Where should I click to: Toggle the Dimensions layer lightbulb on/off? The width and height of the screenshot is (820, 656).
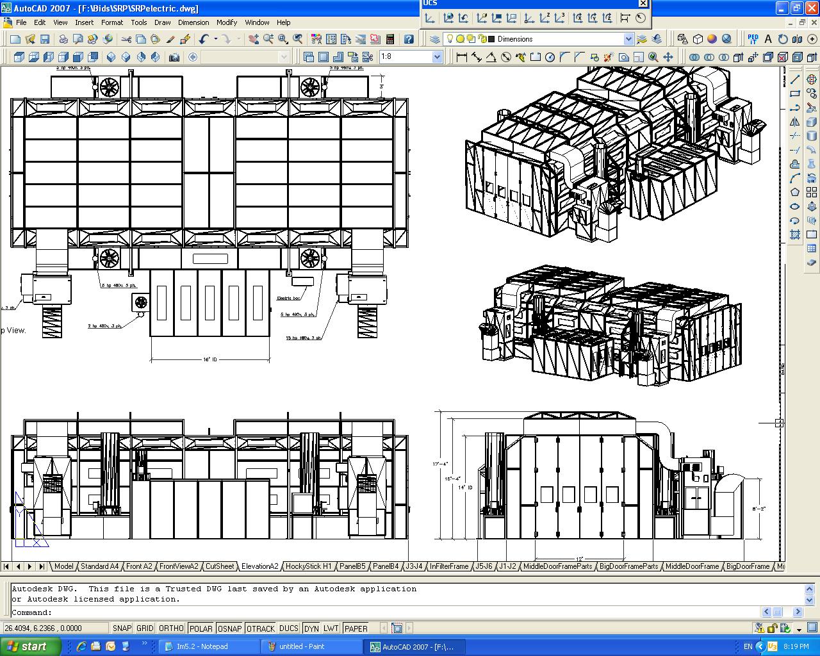pyautogui.click(x=450, y=39)
